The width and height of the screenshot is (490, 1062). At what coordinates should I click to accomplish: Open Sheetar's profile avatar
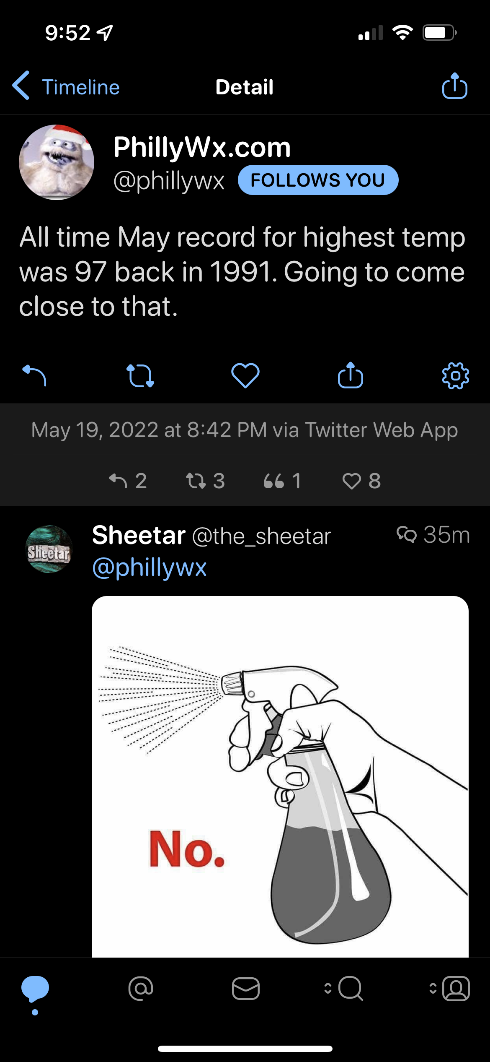point(49,549)
